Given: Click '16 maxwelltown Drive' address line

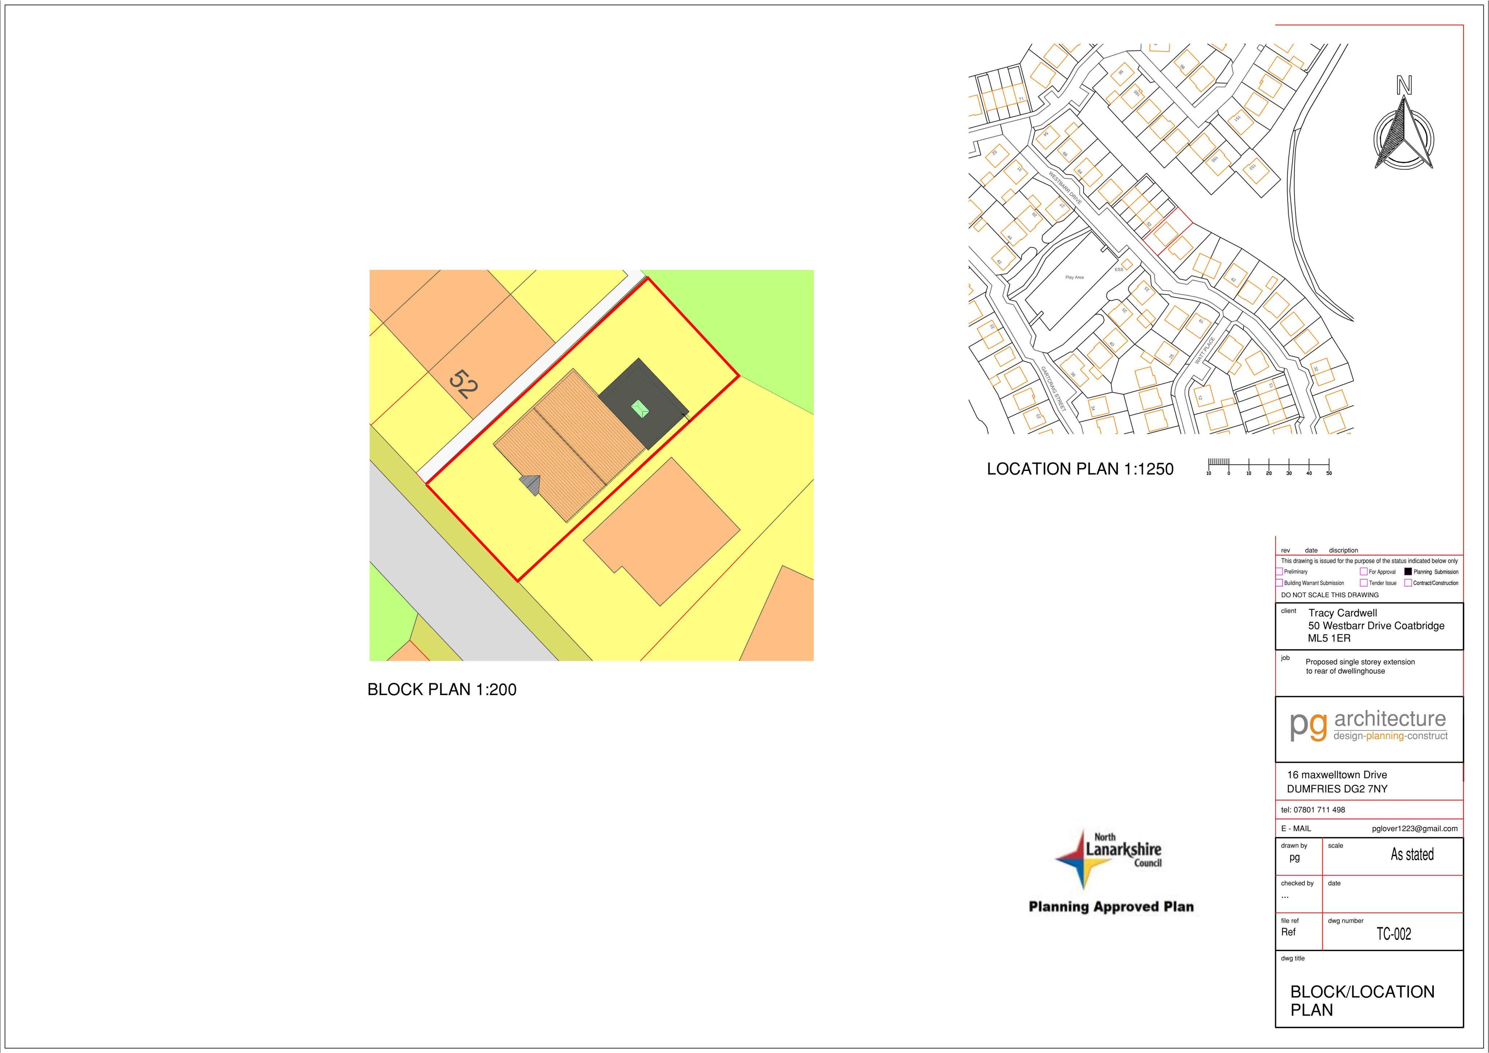Looking at the screenshot, I should 1337,775.
